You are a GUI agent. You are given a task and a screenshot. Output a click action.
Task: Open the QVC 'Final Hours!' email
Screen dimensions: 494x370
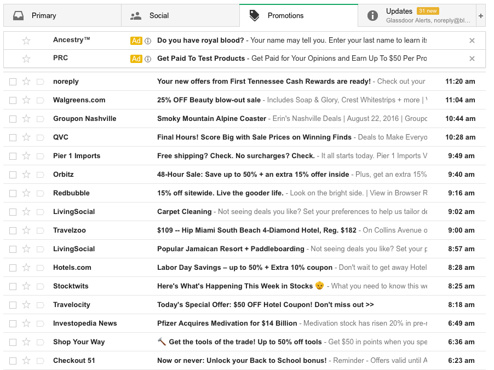tap(244, 137)
